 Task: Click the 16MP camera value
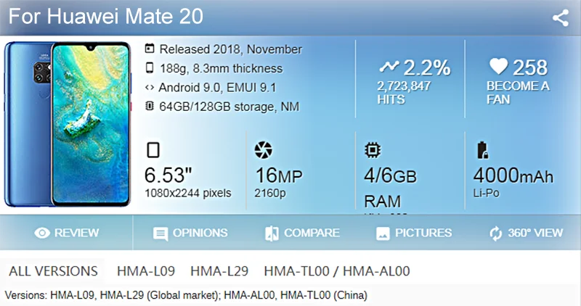click(279, 175)
